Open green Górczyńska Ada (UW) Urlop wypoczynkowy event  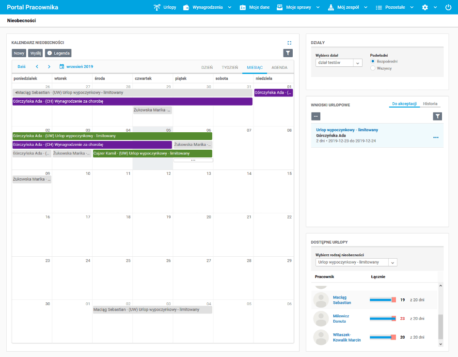pyautogui.click(x=112, y=136)
